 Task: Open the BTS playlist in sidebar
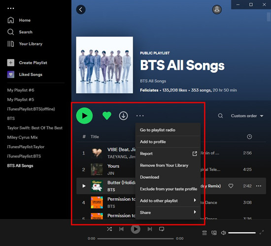[x=11, y=119]
